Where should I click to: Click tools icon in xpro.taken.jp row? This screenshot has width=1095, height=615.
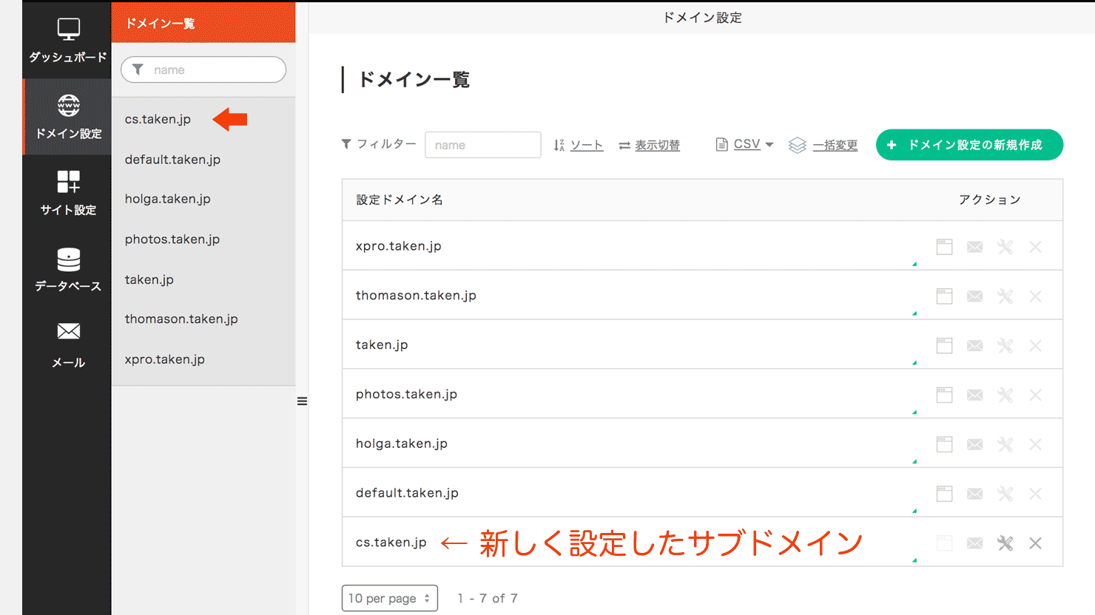pos(1005,247)
